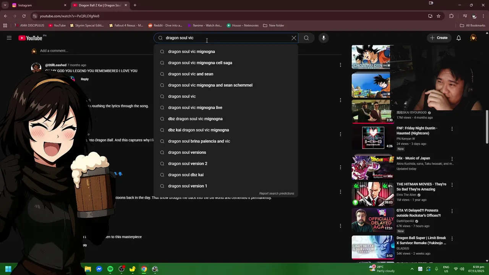The width and height of the screenshot is (489, 275).
Task: Expand the 'New folder' bookmarks folder
Action: coord(274,26)
